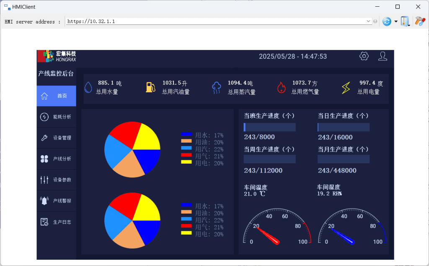
Task: Click the steam cloud total steam icon
Action: pos(217,87)
